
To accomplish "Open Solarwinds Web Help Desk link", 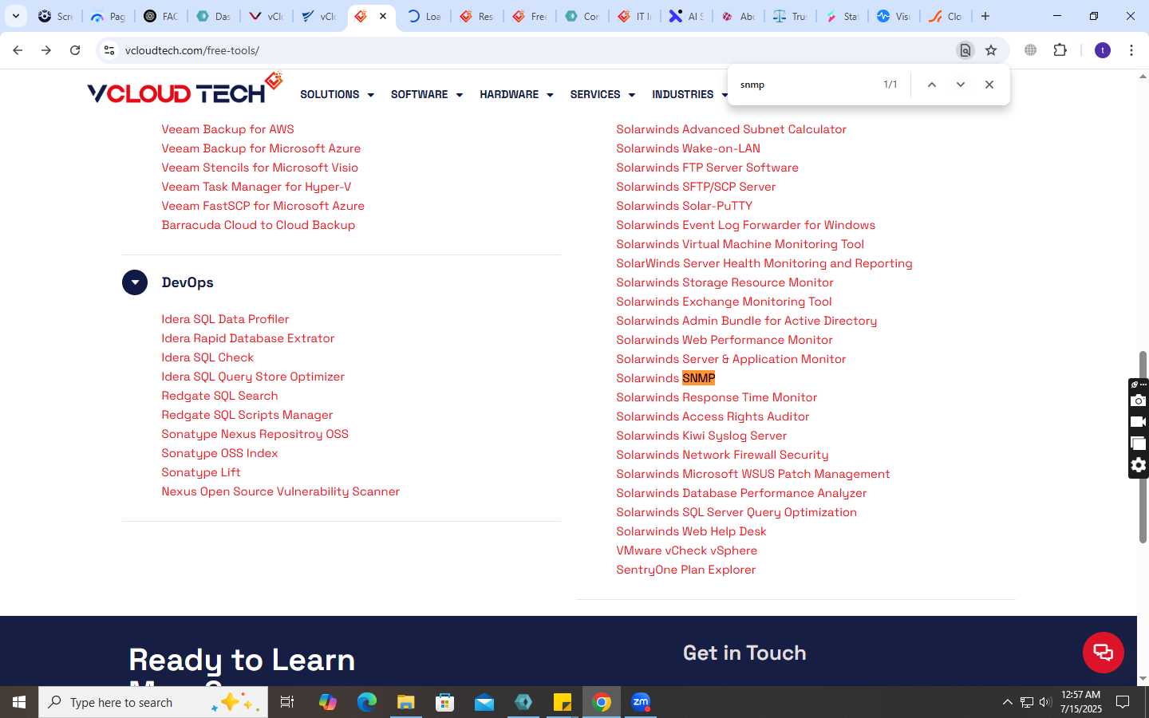I will (x=691, y=531).
